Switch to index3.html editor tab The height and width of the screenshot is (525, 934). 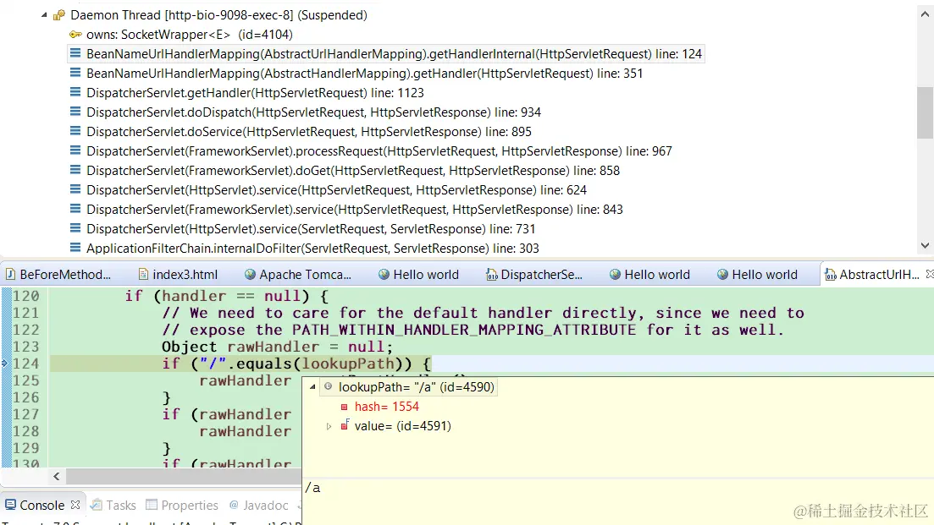point(178,275)
